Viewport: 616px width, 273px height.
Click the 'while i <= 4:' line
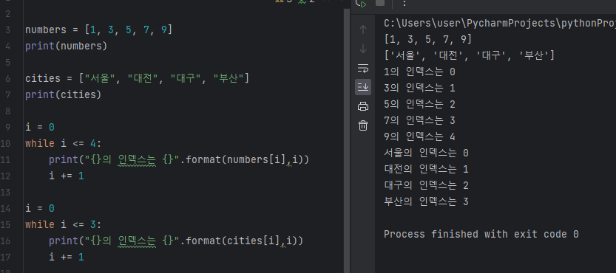(64, 143)
